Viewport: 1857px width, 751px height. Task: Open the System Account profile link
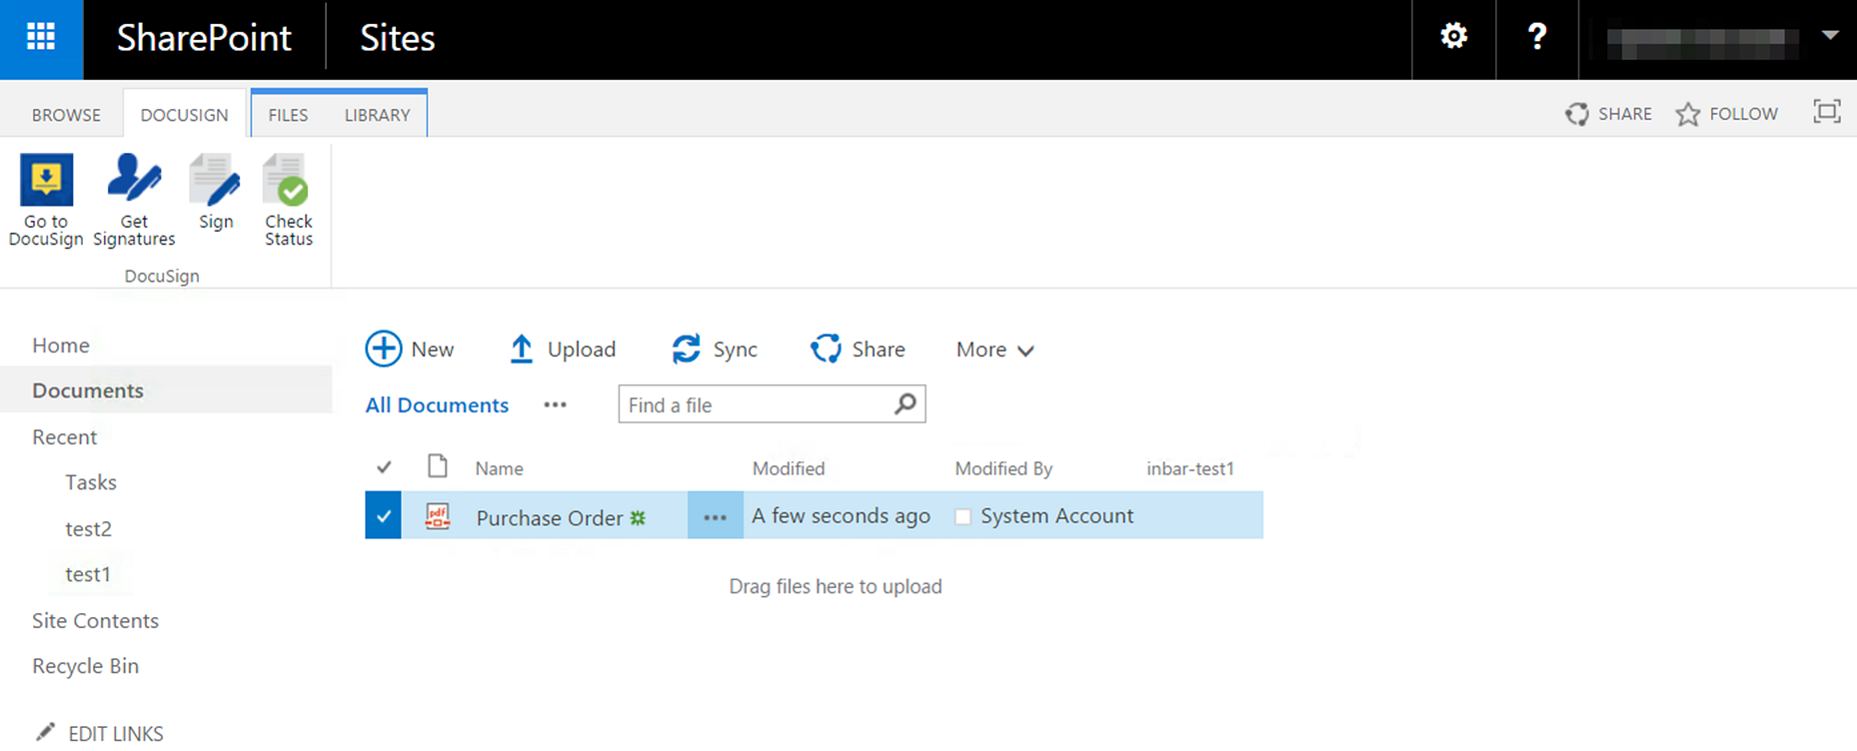tap(1056, 515)
